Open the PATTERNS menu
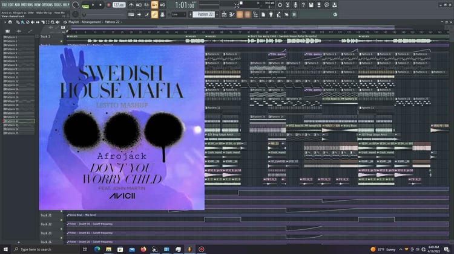 (x=27, y=5)
